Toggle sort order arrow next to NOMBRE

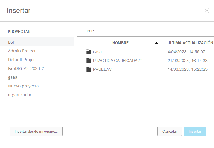(x=156, y=43)
